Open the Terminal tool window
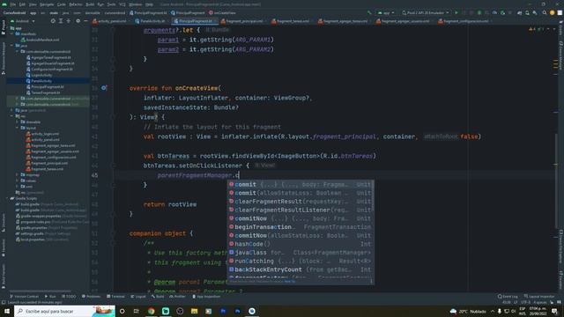The height and width of the screenshot is (317, 564). coord(115,297)
